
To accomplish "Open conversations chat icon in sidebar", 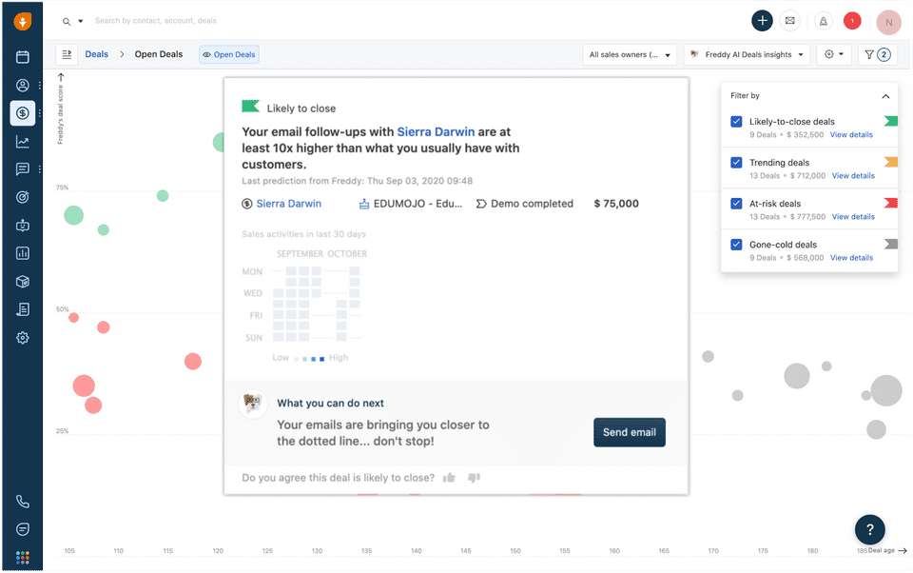I will [x=22, y=169].
